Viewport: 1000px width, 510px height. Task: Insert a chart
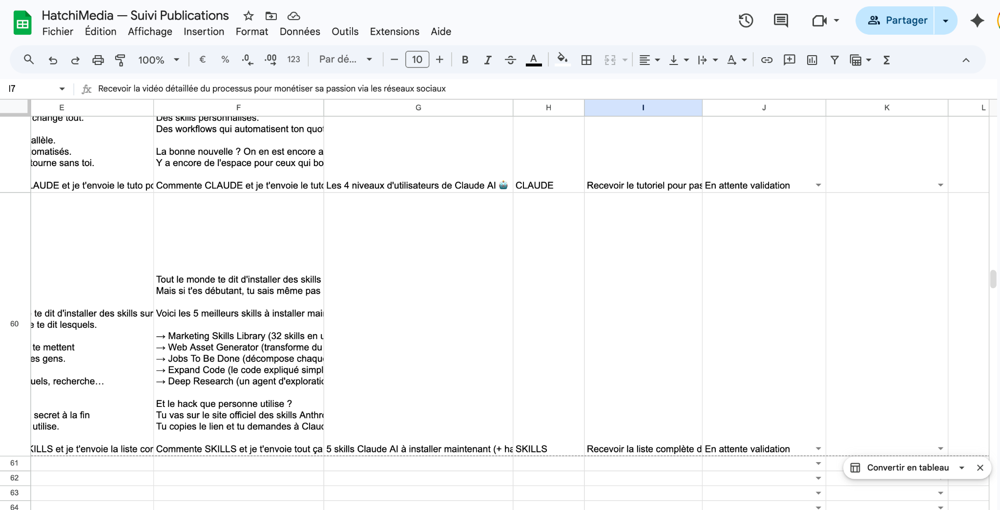tap(812, 60)
